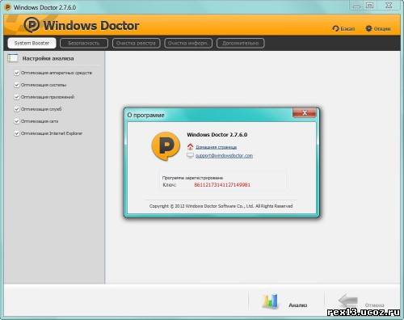Image resolution: width=404 pixels, height=320 pixels.
Task: Click the Настройки анализа heading
Action: click(x=48, y=58)
